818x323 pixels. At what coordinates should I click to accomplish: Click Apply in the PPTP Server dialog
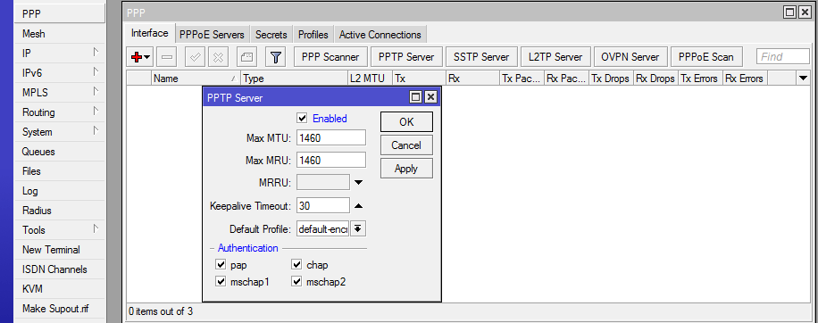coord(406,169)
